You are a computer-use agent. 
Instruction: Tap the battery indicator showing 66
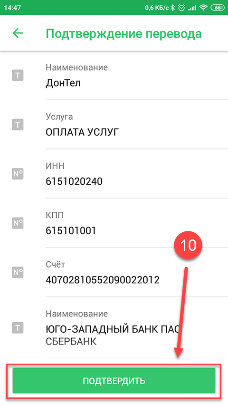point(218,8)
